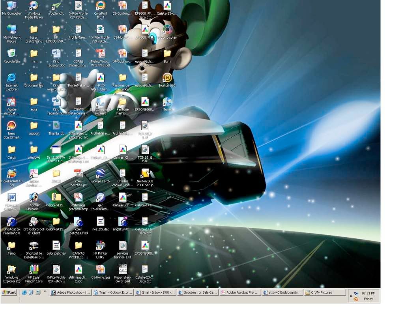404x309 pixels.
Task: Open Windows Explorer (2) shortcut
Action: (x=11, y=273)
